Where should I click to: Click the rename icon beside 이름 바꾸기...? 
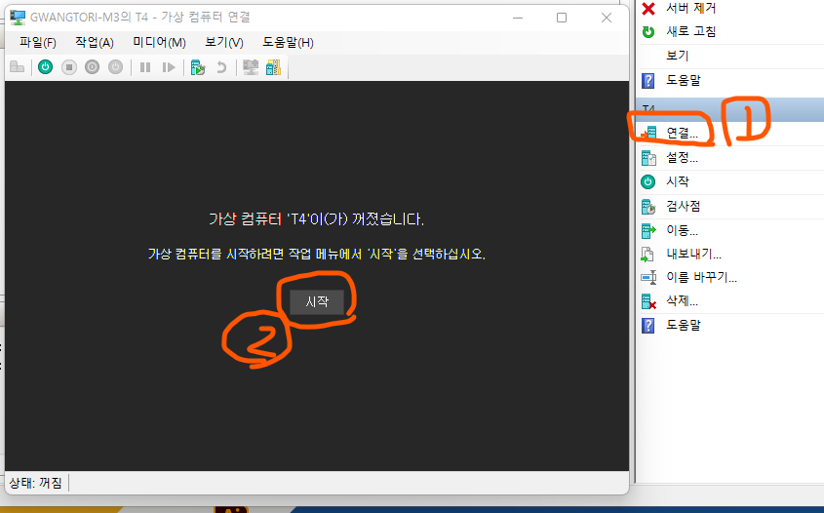tap(648, 277)
